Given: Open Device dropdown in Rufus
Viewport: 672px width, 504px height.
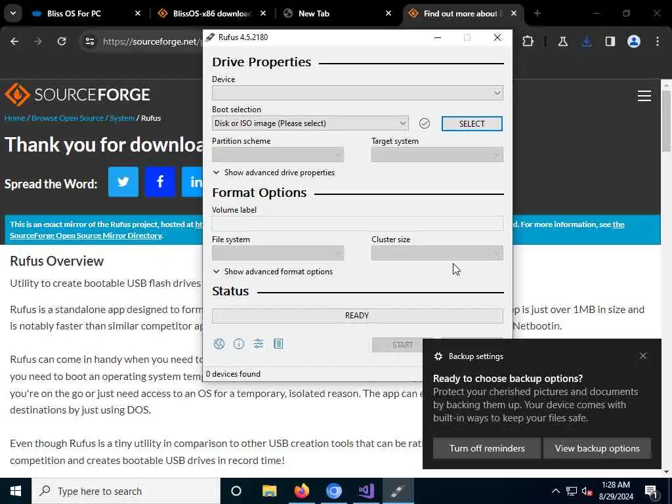Looking at the screenshot, I should click(358, 93).
